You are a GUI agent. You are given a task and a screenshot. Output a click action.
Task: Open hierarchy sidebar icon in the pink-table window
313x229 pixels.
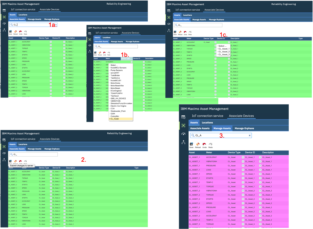pyautogui.click(x=183, y=142)
